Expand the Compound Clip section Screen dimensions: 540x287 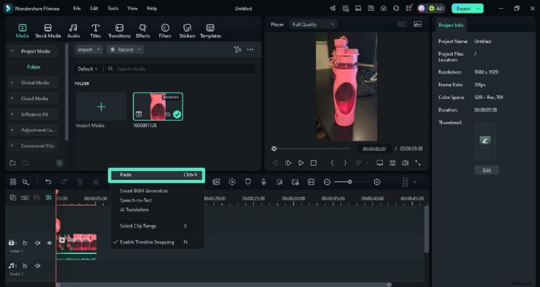click(x=12, y=146)
